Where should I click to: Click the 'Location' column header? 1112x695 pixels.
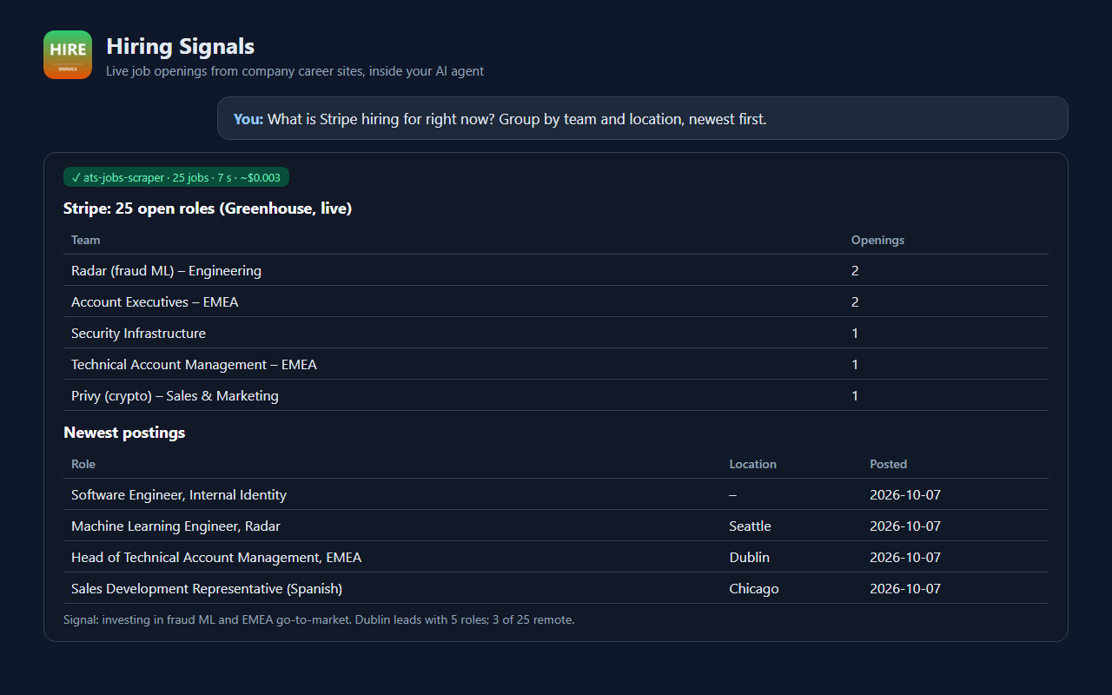(753, 464)
